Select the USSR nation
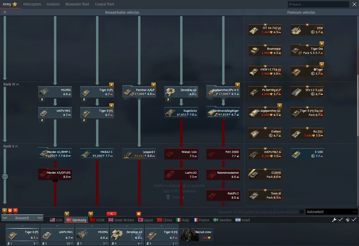Viewport: 359px width, 246px height. [x=97, y=220]
